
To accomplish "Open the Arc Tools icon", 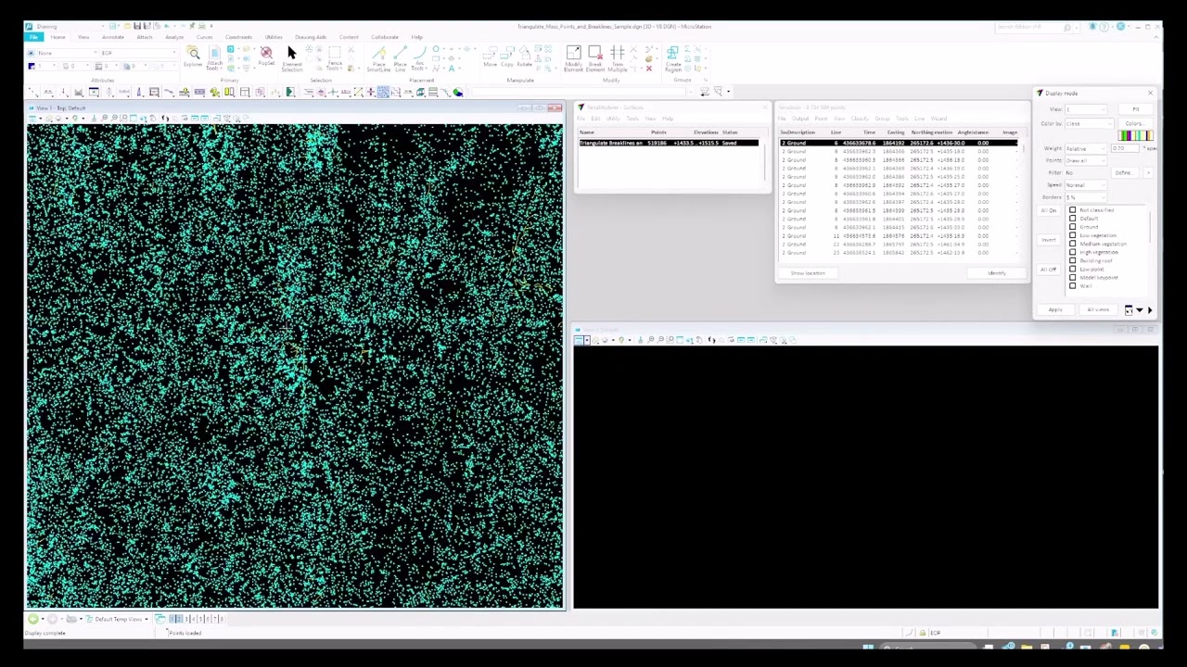I will 418,57.
